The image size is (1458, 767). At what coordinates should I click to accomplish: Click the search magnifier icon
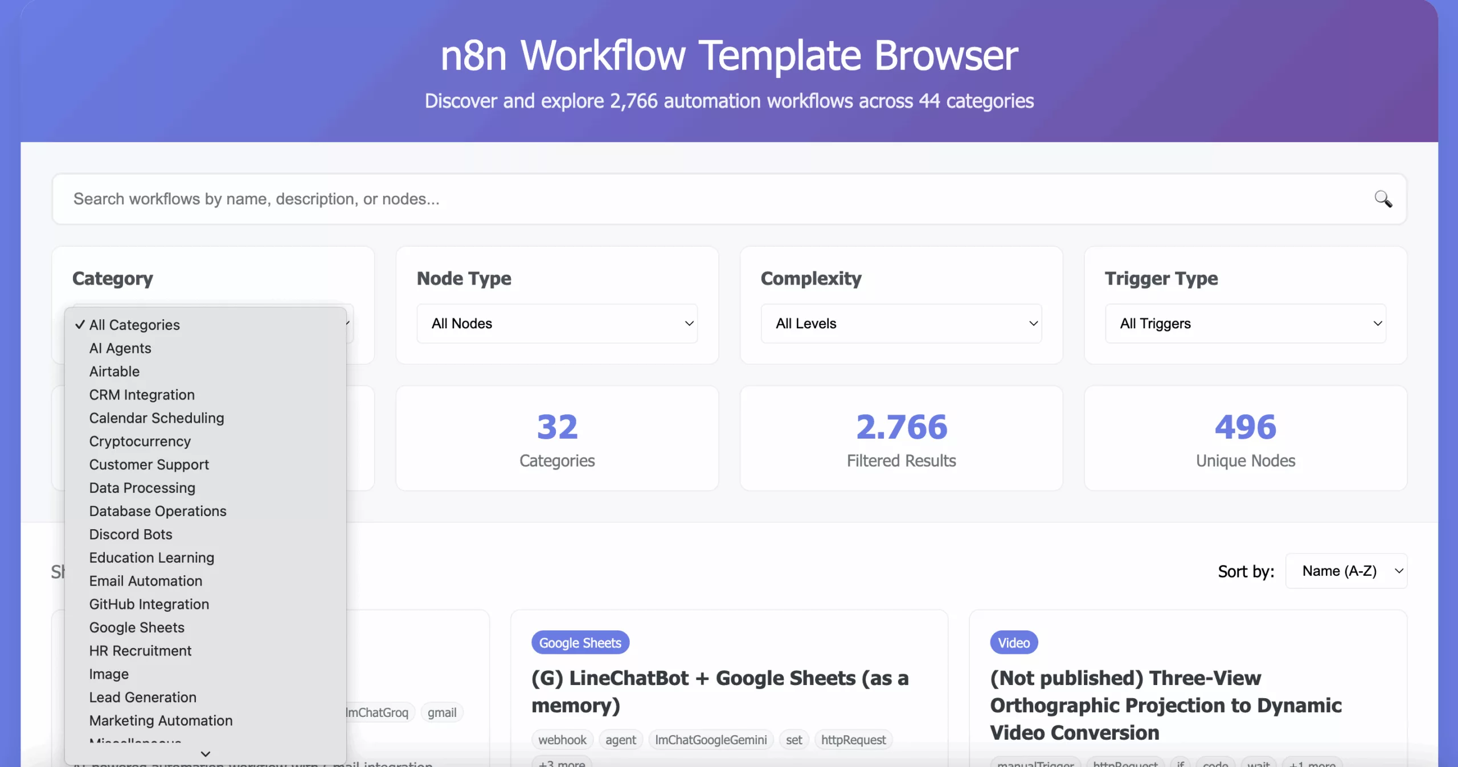(1383, 199)
